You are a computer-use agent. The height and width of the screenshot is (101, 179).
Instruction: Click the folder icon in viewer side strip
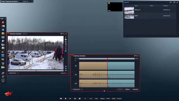[66, 39]
